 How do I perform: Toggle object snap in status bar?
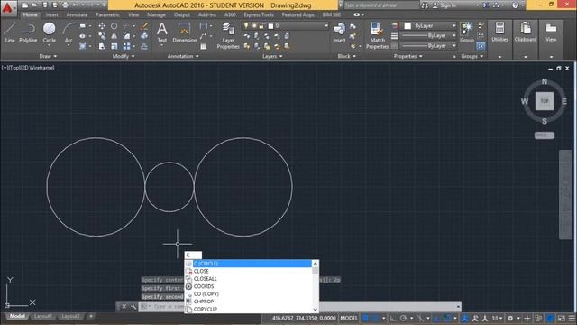447,318
